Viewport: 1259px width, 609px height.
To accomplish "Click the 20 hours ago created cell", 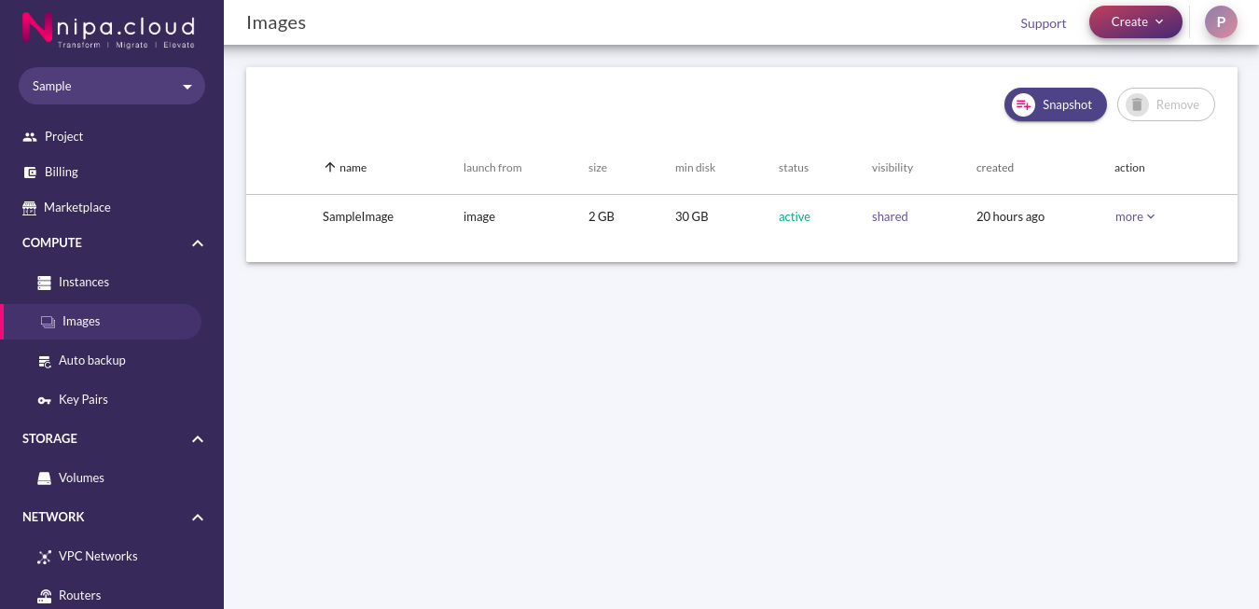I will pos(1010,216).
